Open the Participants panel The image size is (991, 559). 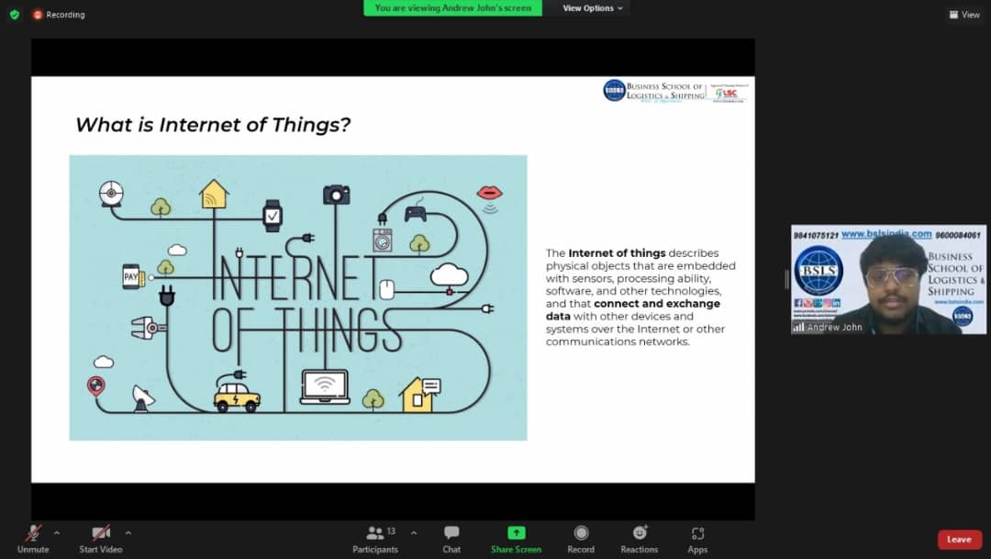375,540
